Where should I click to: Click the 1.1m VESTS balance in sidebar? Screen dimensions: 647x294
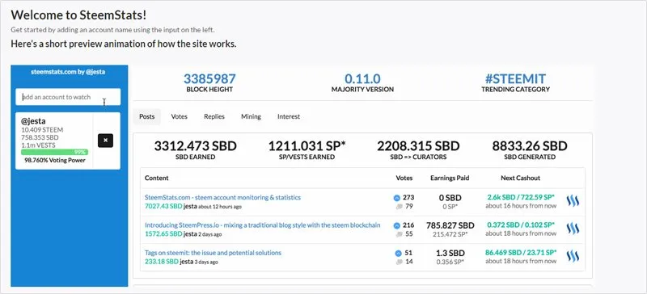coord(38,145)
